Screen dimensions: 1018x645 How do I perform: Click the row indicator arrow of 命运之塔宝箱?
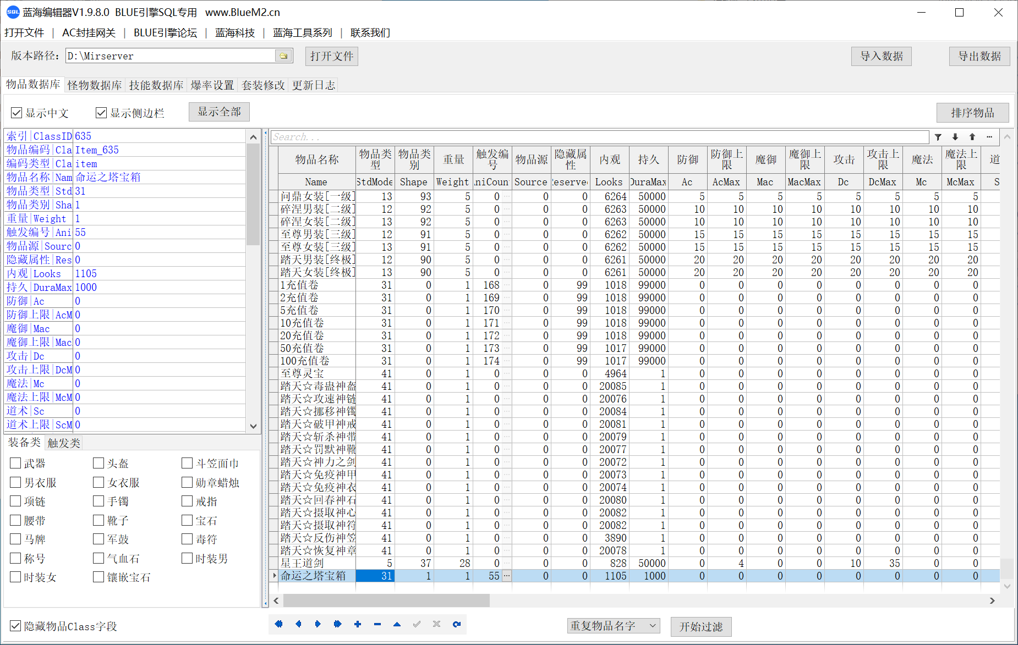(x=274, y=576)
